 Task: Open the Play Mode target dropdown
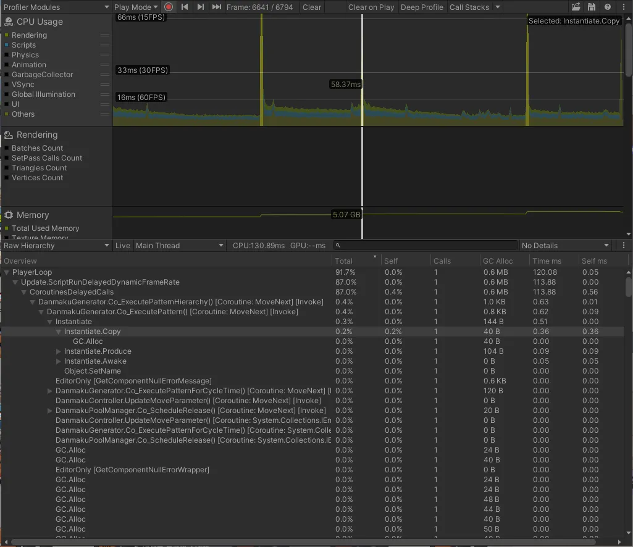(x=136, y=7)
